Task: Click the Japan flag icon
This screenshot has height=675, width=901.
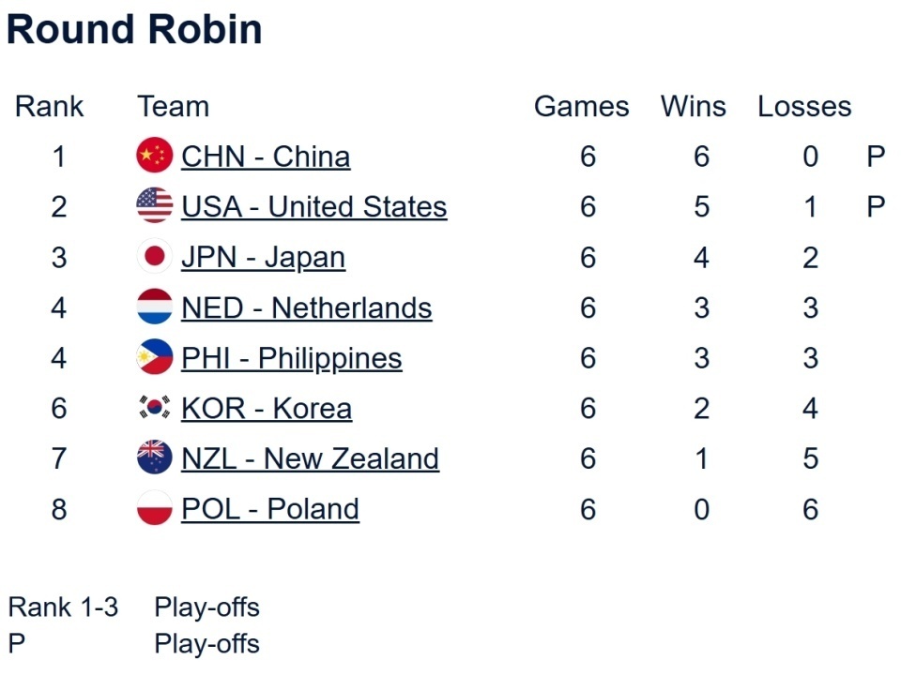Action: [x=155, y=257]
